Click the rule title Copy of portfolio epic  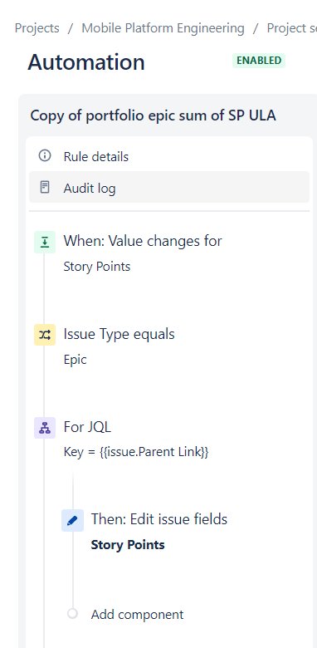click(154, 115)
